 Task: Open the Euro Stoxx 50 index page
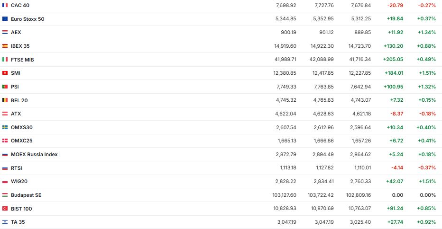pyautogui.click(x=28, y=18)
